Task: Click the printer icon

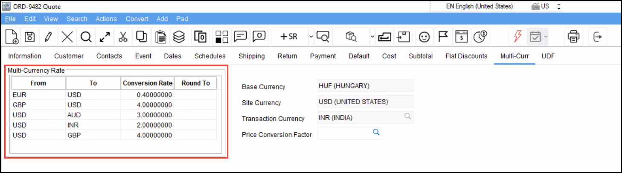Action: pyautogui.click(x=573, y=37)
